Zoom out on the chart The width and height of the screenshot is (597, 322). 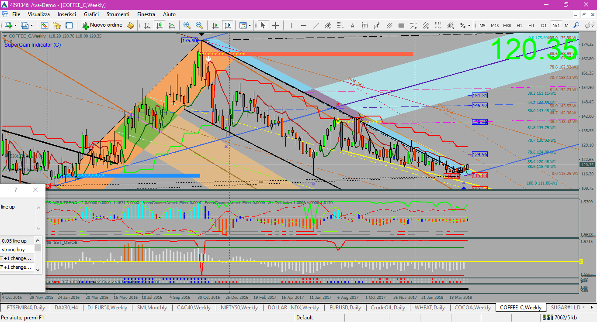pos(199,25)
